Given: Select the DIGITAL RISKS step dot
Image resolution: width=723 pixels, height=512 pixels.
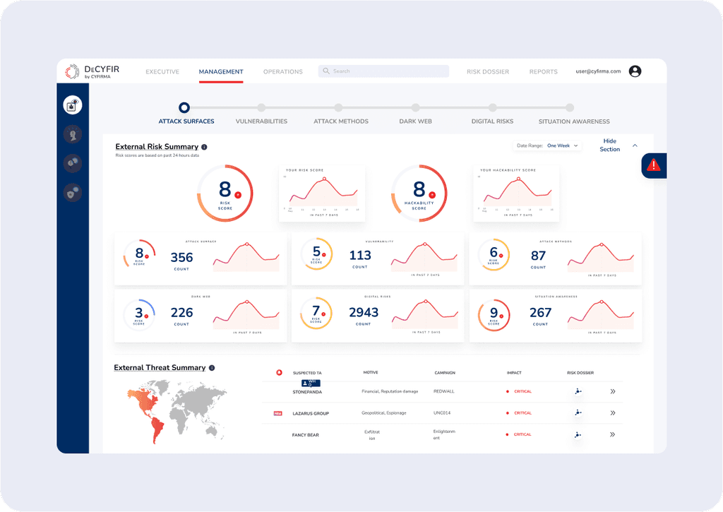Looking at the screenshot, I should pyautogui.click(x=492, y=107).
